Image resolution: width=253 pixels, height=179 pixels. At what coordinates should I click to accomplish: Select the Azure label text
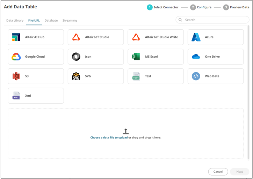(209, 37)
